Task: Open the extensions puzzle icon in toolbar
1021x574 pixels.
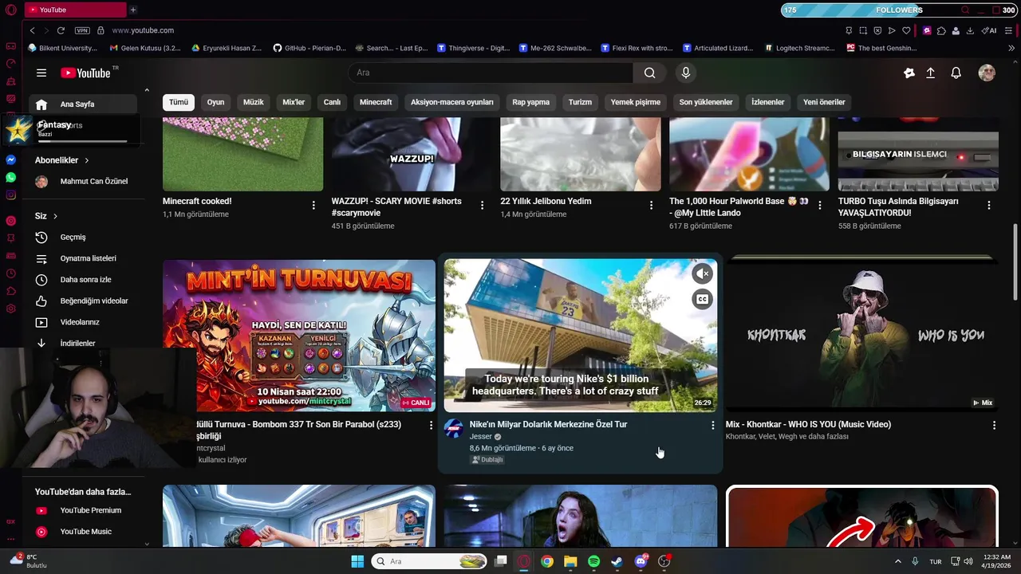Action: pyautogui.click(x=941, y=30)
